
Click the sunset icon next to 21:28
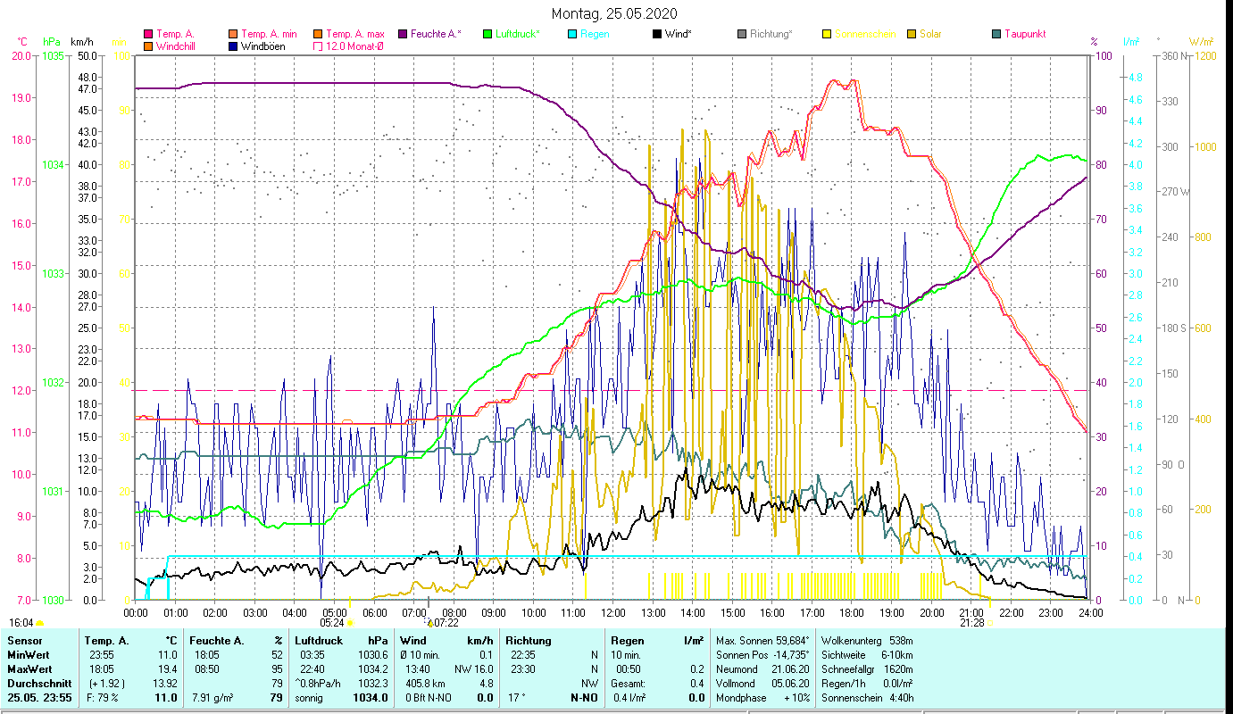[989, 623]
